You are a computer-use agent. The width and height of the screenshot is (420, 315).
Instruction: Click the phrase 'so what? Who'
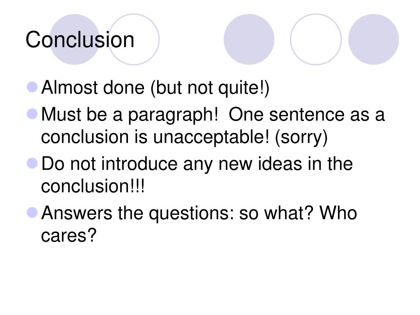tap(298, 213)
